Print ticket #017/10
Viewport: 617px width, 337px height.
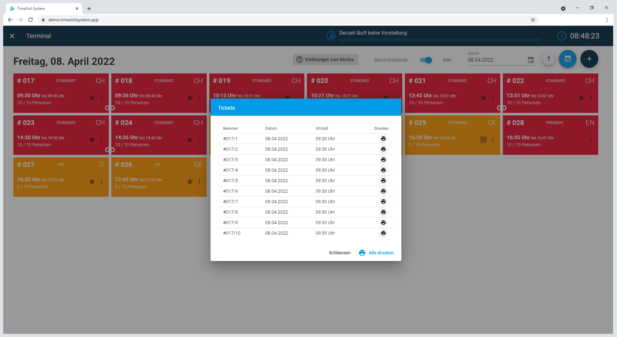pyautogui.click(x=383, y=233)
